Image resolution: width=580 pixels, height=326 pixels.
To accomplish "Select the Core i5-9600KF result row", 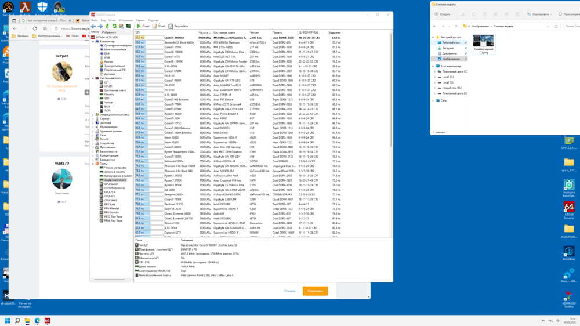I will pyautogui.click(x=238, y=38).
